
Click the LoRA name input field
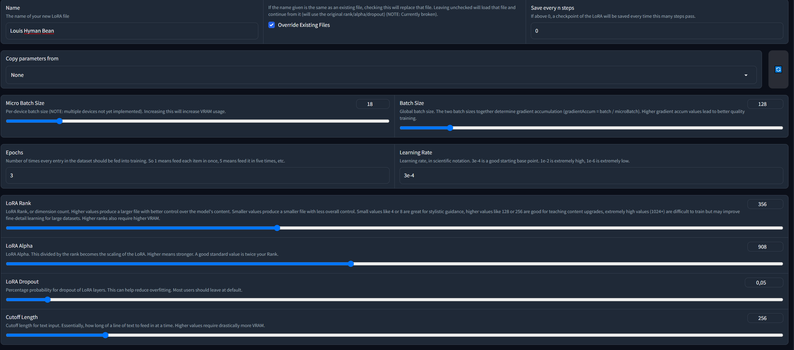(132, 31)
